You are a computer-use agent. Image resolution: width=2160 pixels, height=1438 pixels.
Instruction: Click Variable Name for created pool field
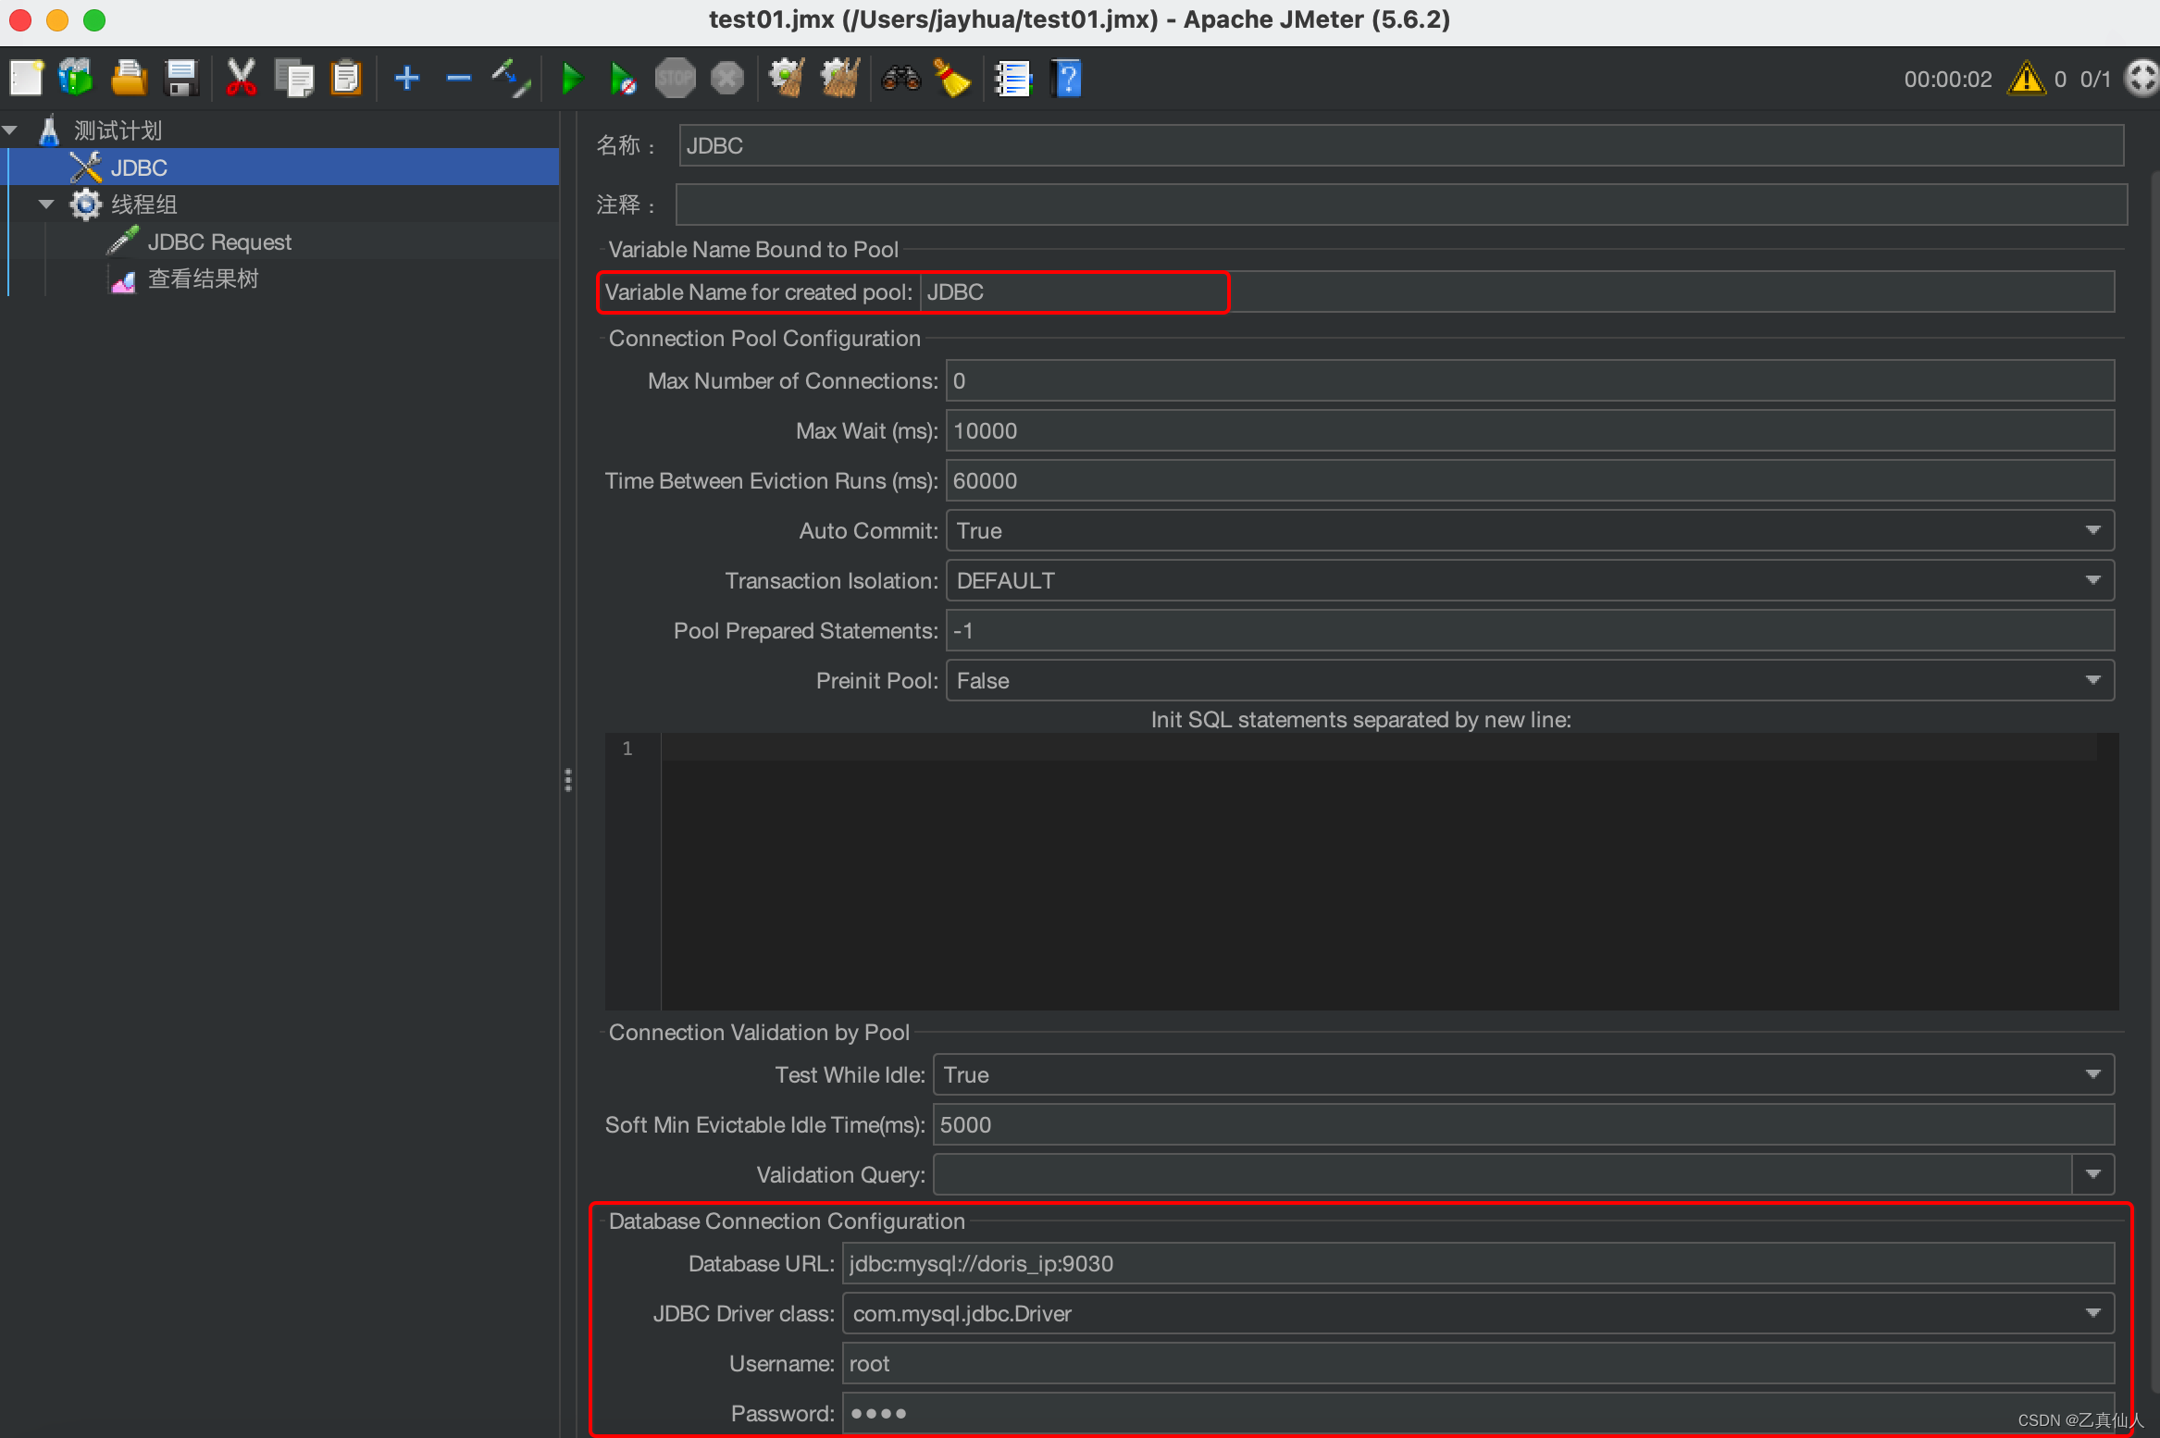(x=1517, y=291)
